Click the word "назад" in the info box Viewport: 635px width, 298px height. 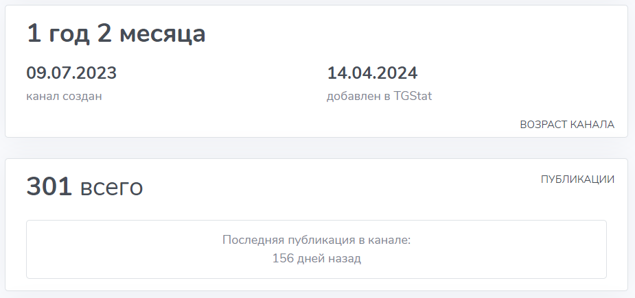345,258
